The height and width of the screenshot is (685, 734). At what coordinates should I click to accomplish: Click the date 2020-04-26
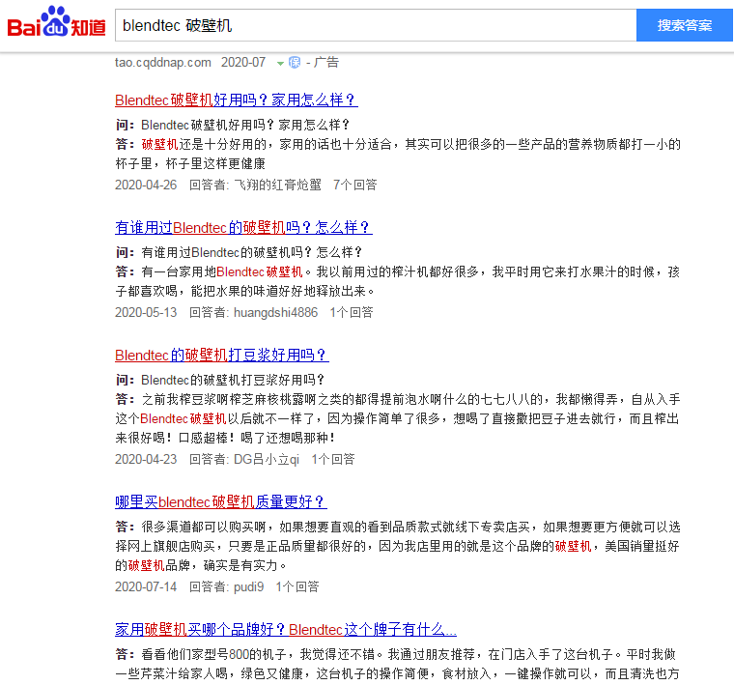[146, 185]
